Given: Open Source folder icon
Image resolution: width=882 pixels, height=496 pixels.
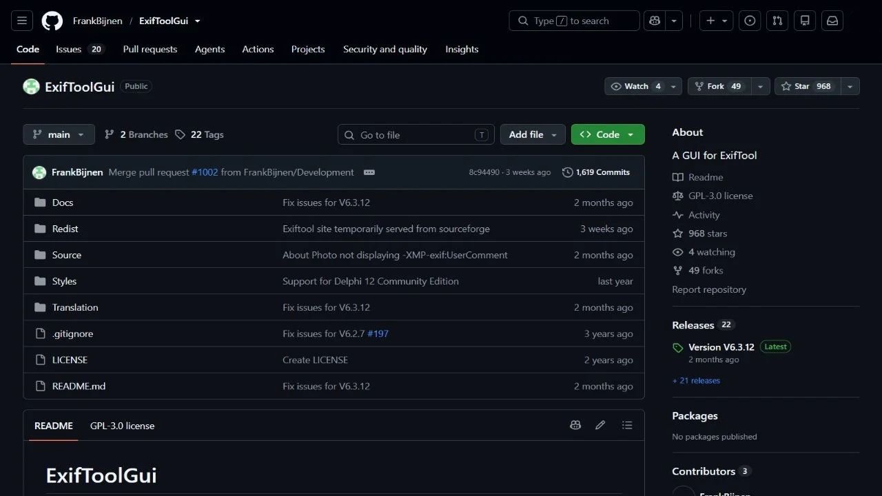Looking at the screenshot, I should point(40,255).
